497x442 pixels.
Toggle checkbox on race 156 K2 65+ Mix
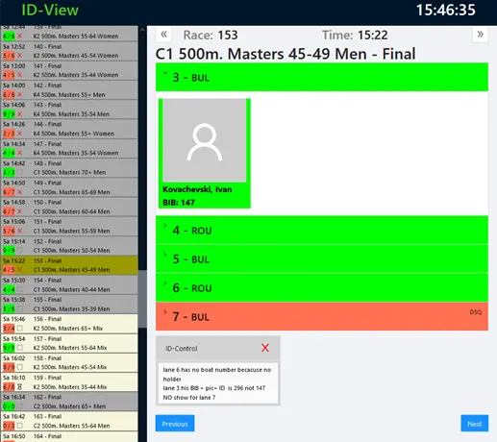(19, 329)
